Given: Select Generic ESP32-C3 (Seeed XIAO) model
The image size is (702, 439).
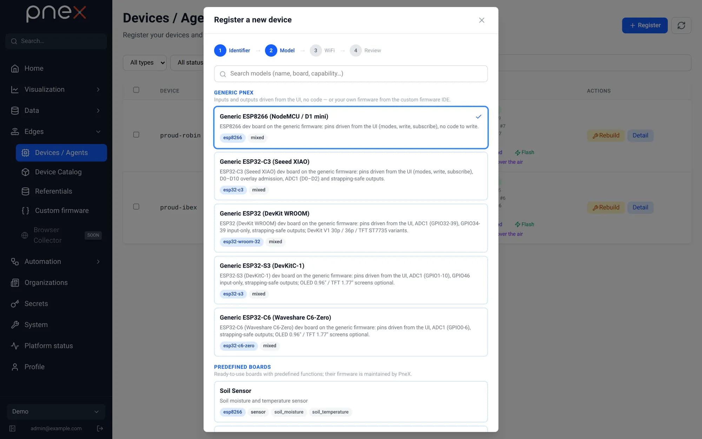Looking at the screenshot, I should point(351,176).
